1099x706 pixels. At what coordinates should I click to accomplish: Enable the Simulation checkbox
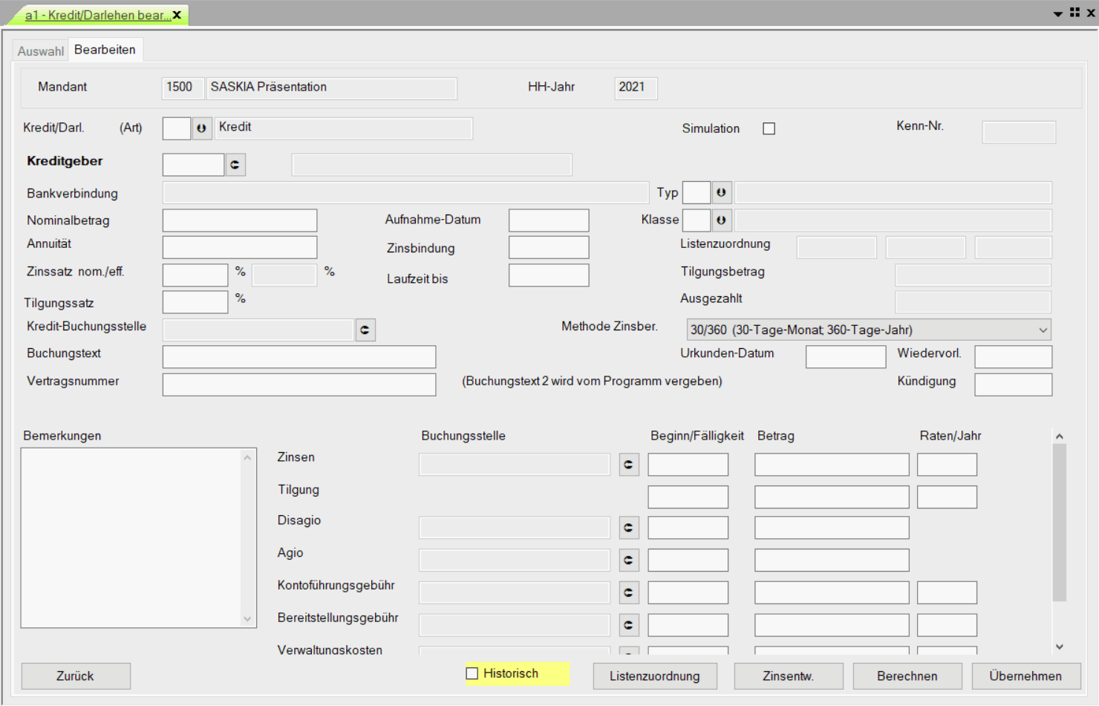tap(769, 129)
